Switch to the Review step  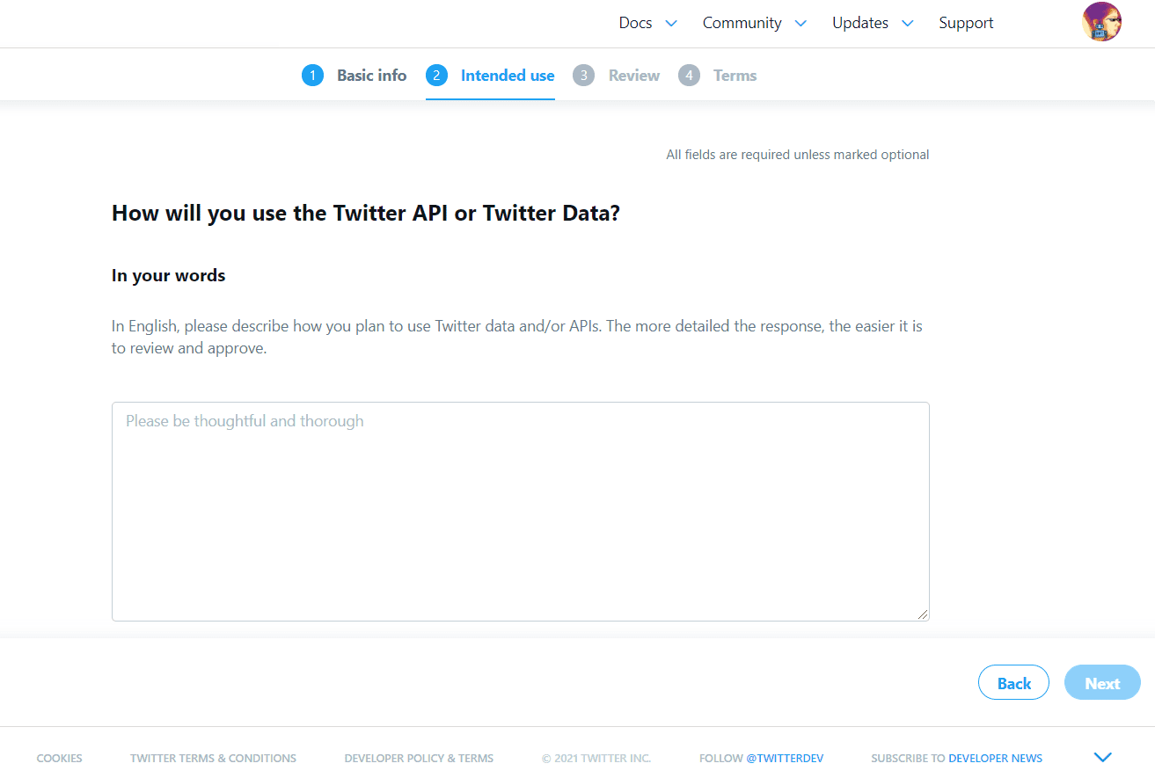[x=634, y=76]
